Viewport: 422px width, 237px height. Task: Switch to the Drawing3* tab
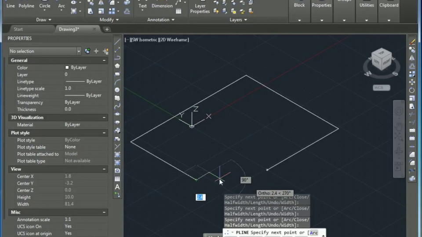point(69,29)
